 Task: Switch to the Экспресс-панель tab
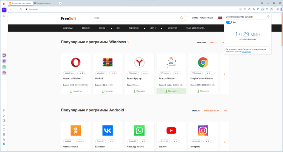tap(43, 3)
